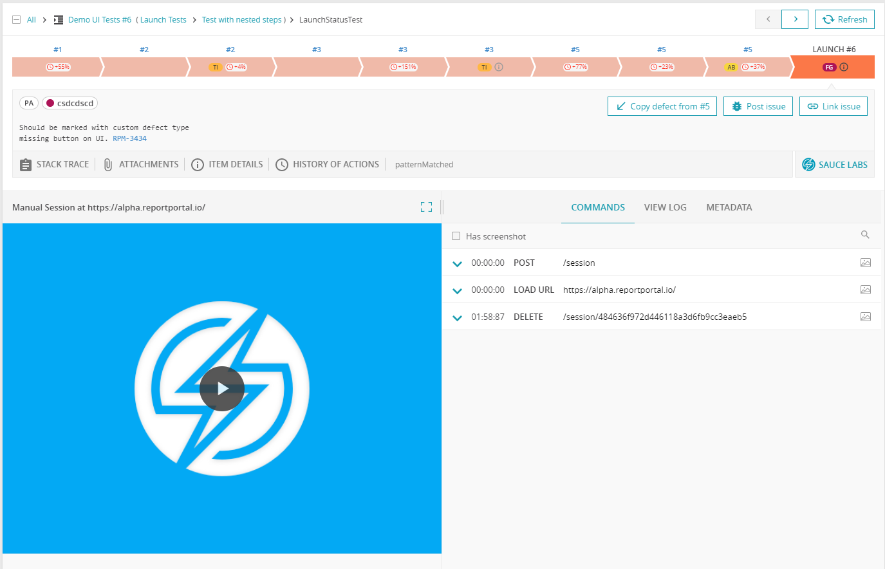The image size is (885, 569).
Task: Click the Copy defect from #5 button
Action: point(662,106)
